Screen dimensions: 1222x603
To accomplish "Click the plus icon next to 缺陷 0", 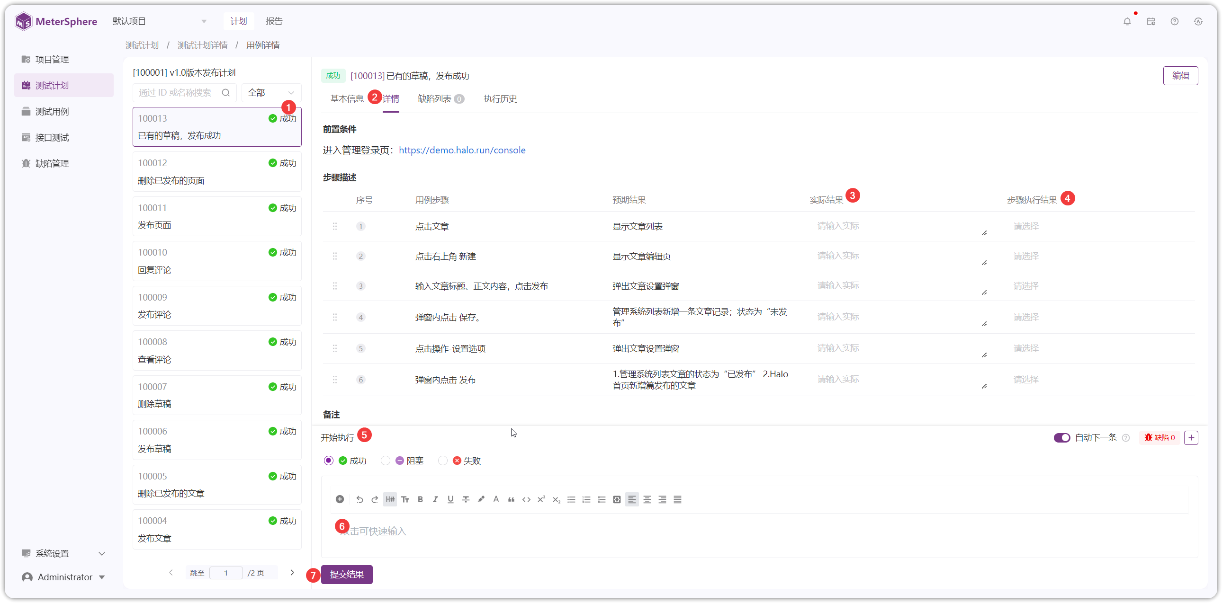I will (x=1191, y=437).
